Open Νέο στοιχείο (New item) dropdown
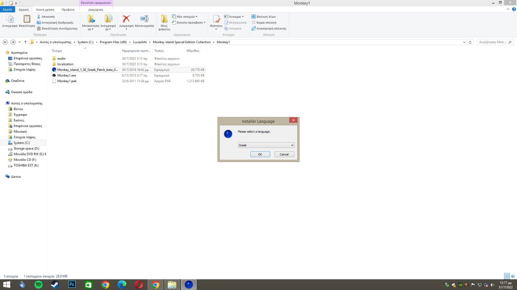The image size is (517, 290). [185, 16]
